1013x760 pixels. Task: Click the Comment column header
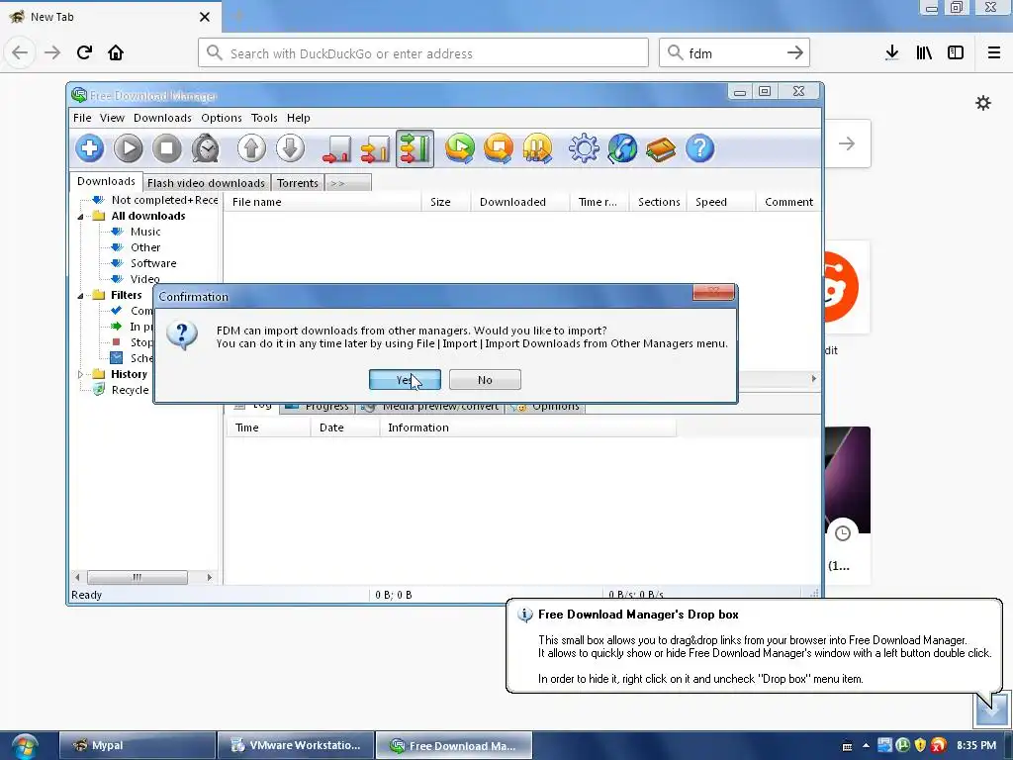788,202
